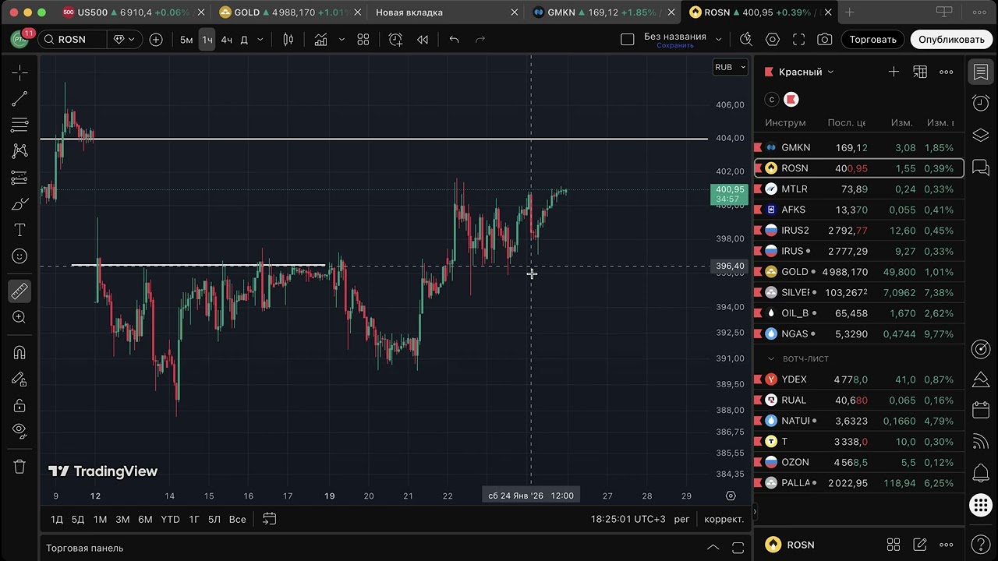Viewport: 998px width, 561px height.
Task: Select the crosshair cursor tool
Action: 19,72
